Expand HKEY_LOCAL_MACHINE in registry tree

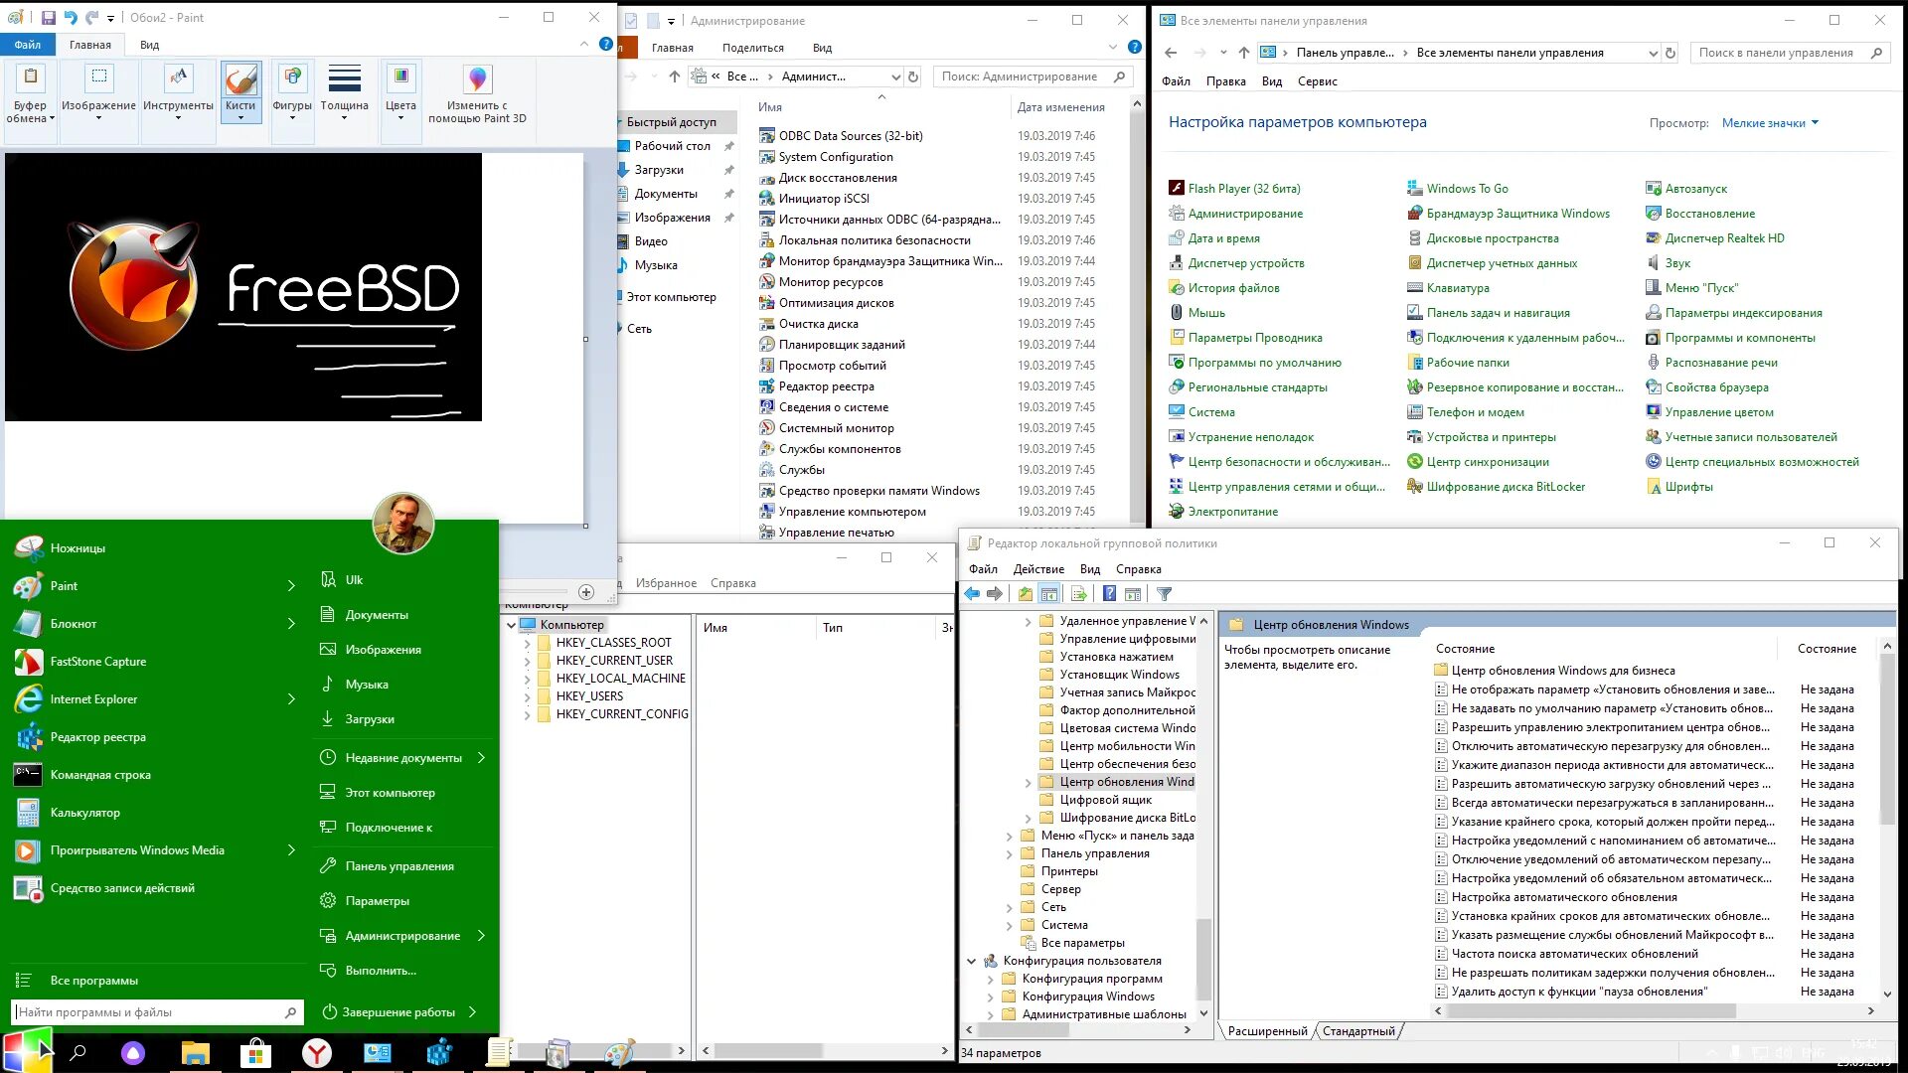[x=528, y=679]
